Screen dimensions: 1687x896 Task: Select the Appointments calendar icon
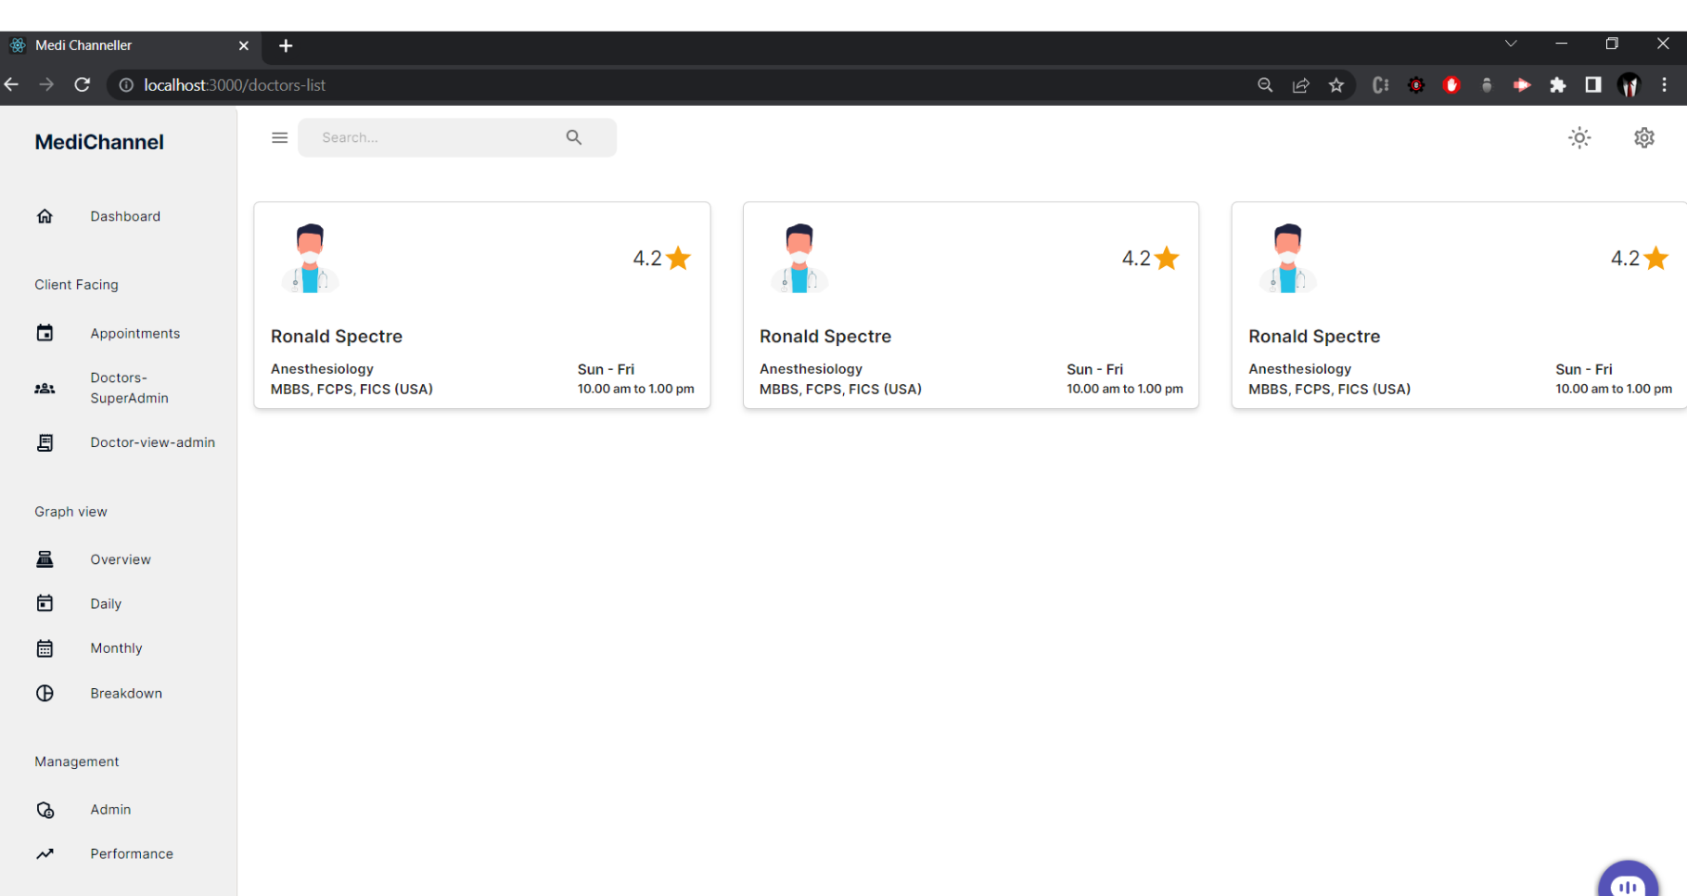pos(45,332)
